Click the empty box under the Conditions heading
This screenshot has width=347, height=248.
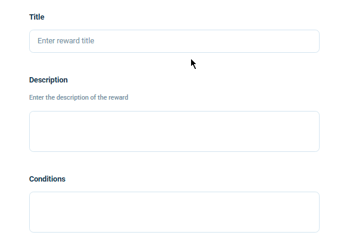[x=174, y=212]
